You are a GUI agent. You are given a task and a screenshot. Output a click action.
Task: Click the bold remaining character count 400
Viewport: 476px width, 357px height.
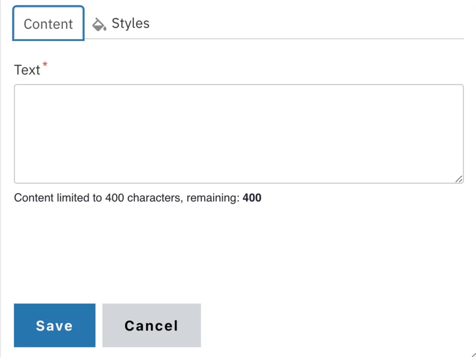[251, 197]
